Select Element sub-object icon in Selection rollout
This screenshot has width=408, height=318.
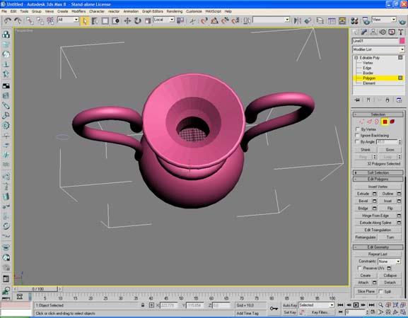click(x=392, y=122)
